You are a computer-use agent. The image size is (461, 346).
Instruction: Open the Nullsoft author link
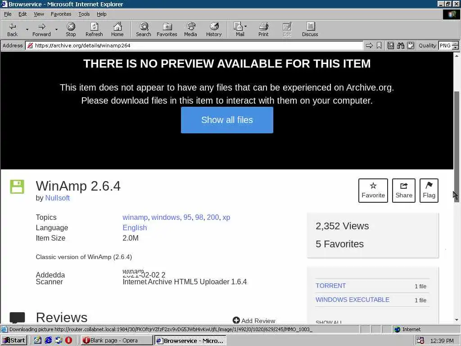click(57, 198)
